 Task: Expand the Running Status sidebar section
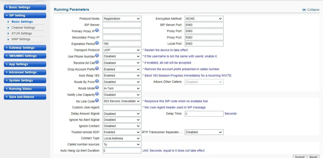[25, 89]
